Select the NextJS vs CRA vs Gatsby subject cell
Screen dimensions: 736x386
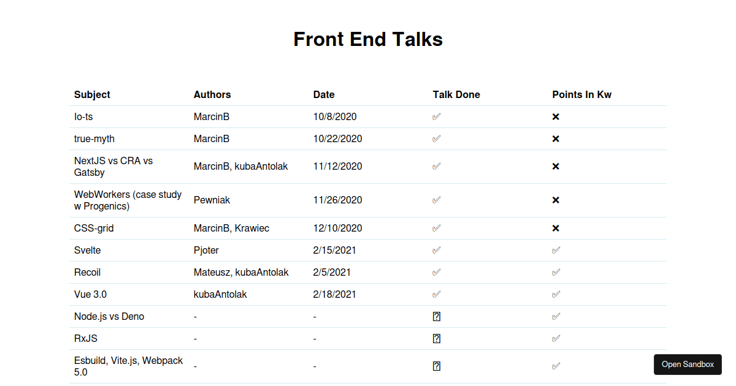coord(113,167)
